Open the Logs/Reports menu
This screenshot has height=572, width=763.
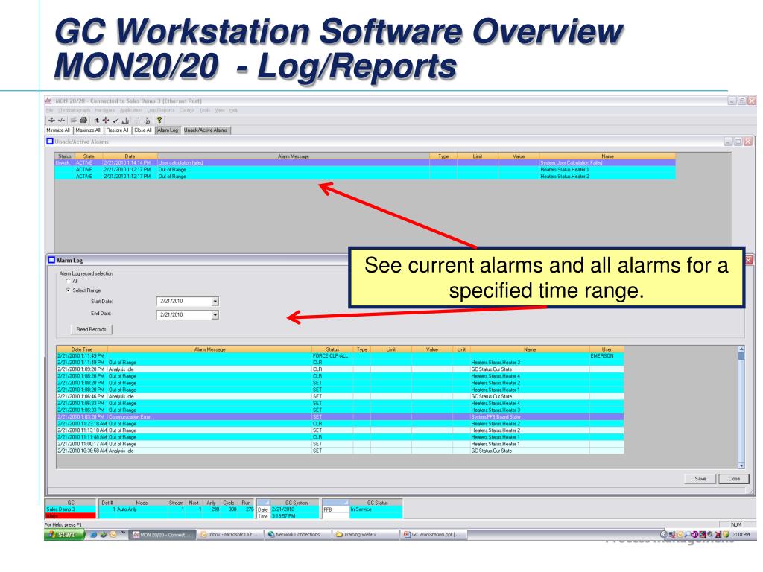coord(161,110)
